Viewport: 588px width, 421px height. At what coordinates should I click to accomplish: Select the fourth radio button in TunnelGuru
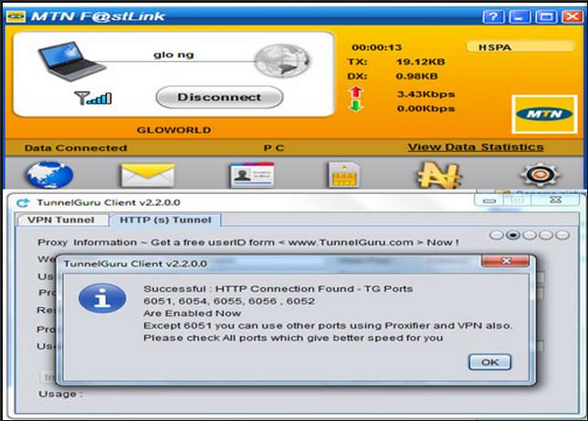tap(546, 235)
